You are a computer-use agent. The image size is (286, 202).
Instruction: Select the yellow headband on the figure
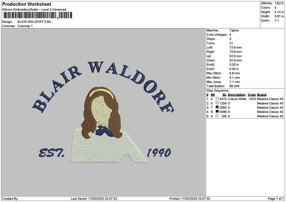[102, 93]
